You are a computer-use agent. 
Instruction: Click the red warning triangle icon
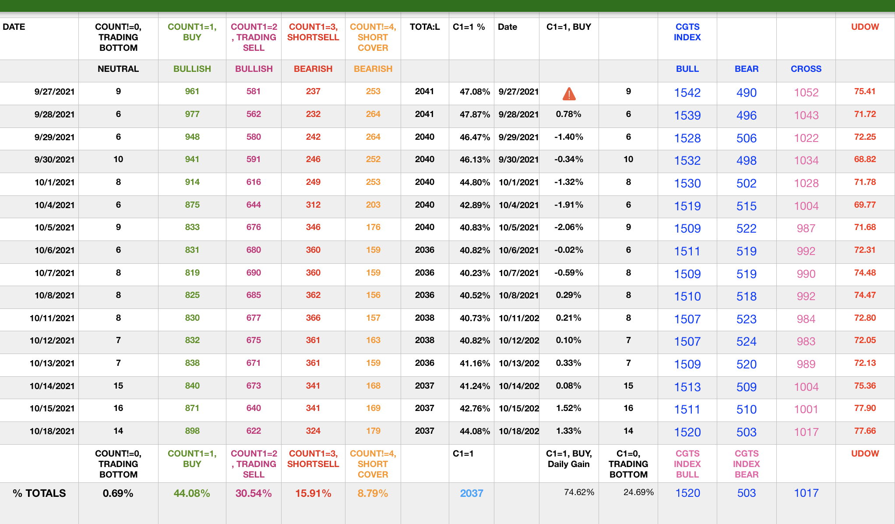pyautogui.click(x=569, y=93)
